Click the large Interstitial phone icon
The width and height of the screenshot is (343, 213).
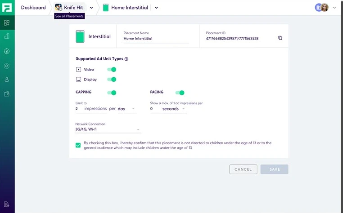point(80,36)
